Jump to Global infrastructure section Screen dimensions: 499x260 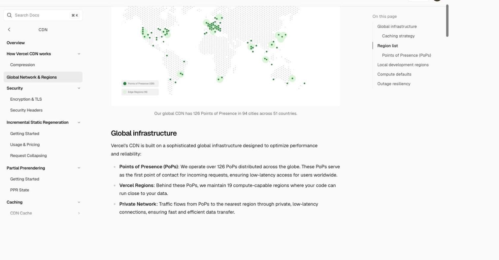coord(397,26)
